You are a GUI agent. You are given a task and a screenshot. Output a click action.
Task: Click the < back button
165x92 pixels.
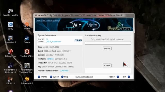pyautogui.click(x=107, y=65)
